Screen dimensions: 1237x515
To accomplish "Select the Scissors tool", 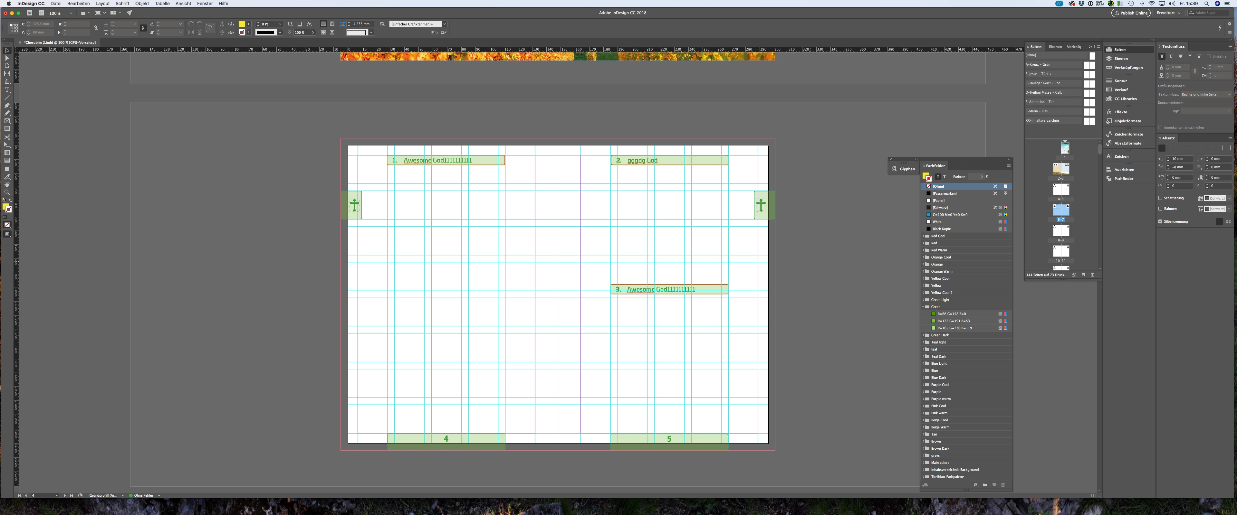I will [7, 137].
